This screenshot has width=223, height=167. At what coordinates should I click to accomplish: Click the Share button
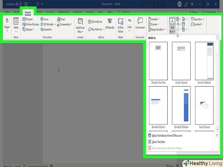click(x=193, y=12)
